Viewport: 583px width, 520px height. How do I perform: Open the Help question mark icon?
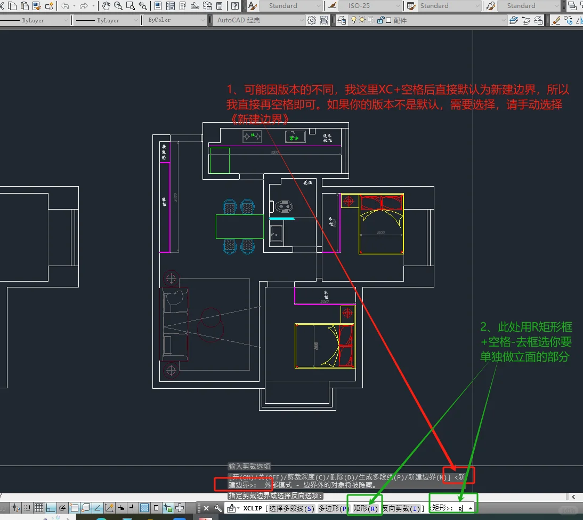[x=235, y=5]
